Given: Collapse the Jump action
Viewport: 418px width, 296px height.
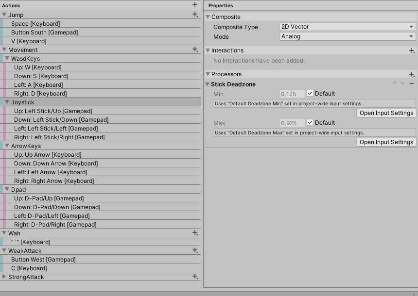Looking at the screenshot, I should (x=4, y=15).
